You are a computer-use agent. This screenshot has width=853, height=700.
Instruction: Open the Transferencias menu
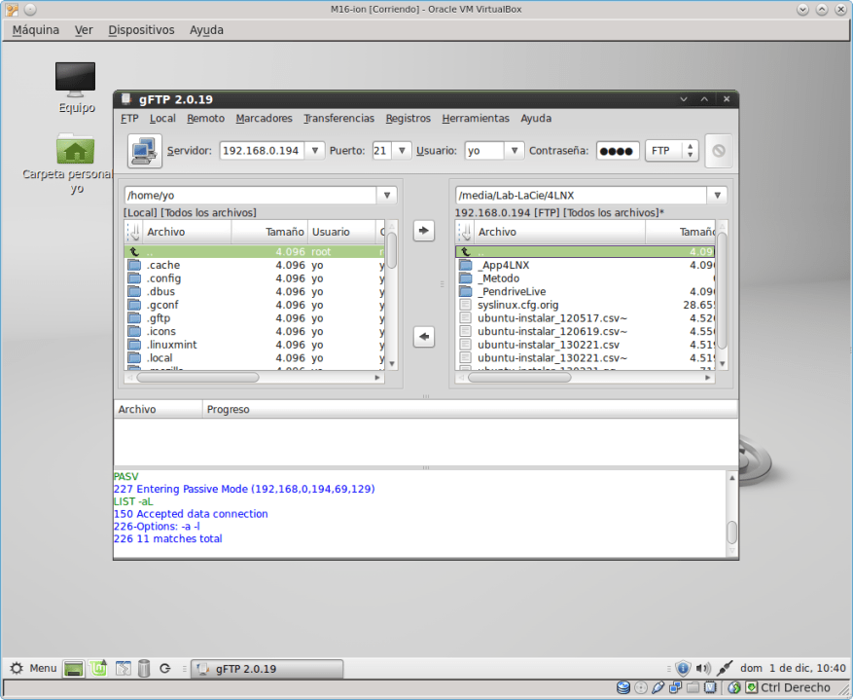(x=338, y=119)
